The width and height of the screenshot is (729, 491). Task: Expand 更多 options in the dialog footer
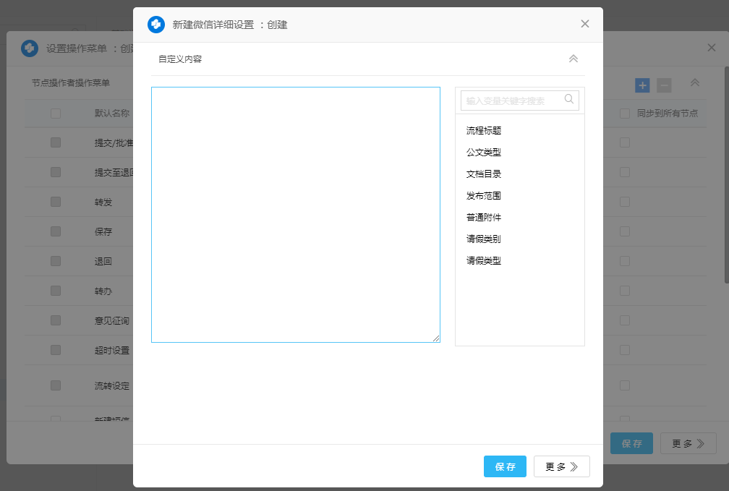click(561, 467)
